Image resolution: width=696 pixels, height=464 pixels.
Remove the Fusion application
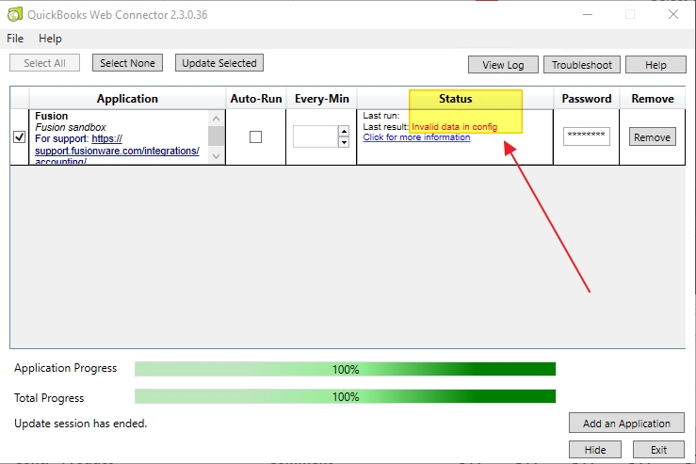tap(652, 137)
